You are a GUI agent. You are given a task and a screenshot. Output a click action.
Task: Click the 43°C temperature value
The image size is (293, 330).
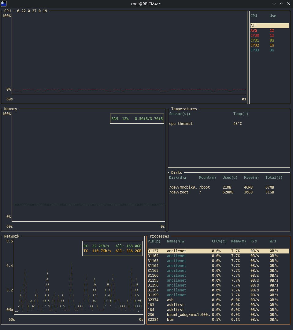[237, 124]
